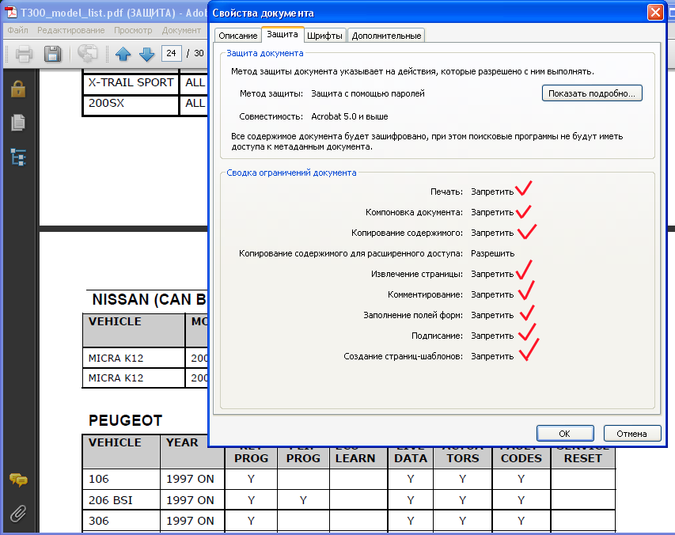Click 'Извлечение страницы:' restriction label
Screen dimensions: 675x535
417,274
